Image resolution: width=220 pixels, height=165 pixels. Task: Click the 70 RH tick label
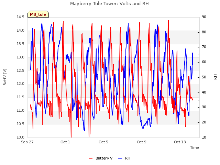(x=204, y=47)
